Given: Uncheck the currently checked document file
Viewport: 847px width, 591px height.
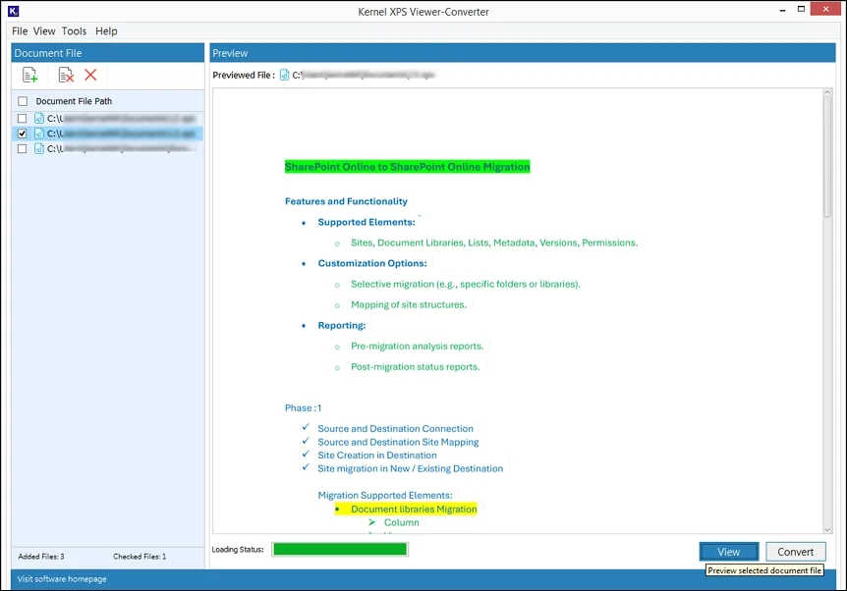Looking at the screenshot, I should [23, 133].
